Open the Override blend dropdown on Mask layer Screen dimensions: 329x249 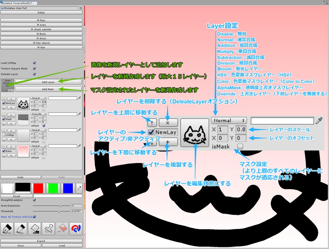pos(39,114)
